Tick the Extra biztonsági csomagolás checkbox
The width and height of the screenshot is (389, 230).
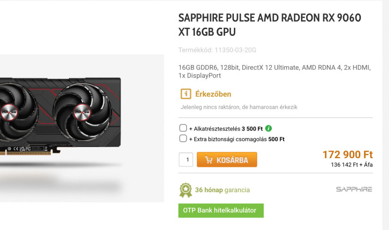pyautogui.click(x=183, y=138)
